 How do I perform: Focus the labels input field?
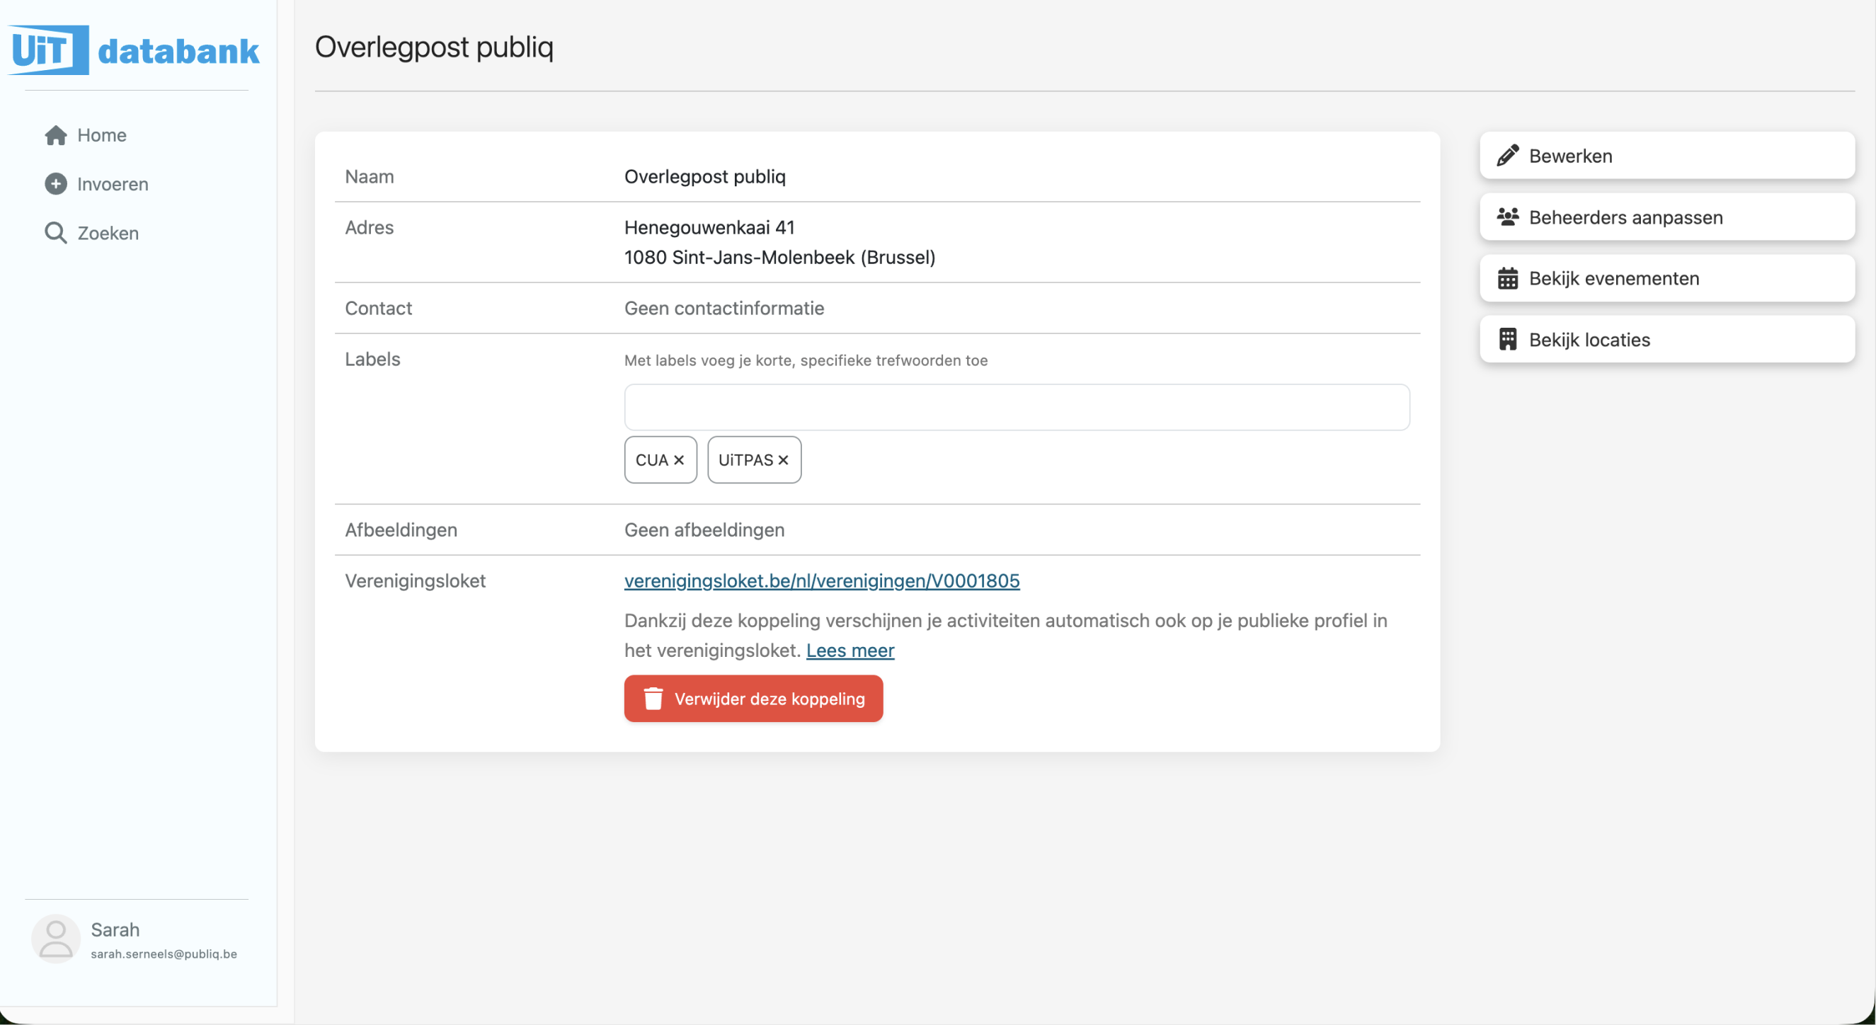1017,408
